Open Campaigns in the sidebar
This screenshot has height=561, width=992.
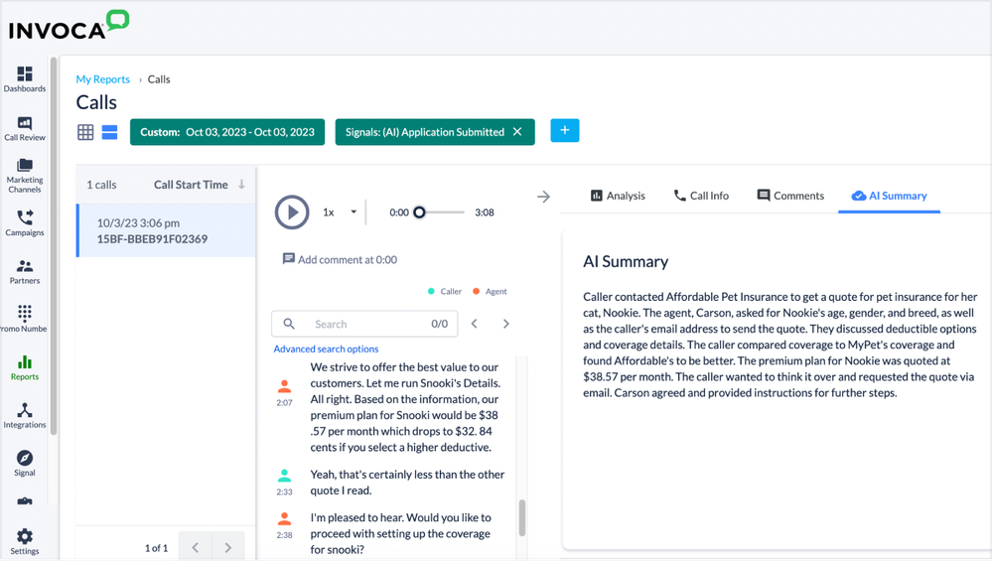click(25, 222)
